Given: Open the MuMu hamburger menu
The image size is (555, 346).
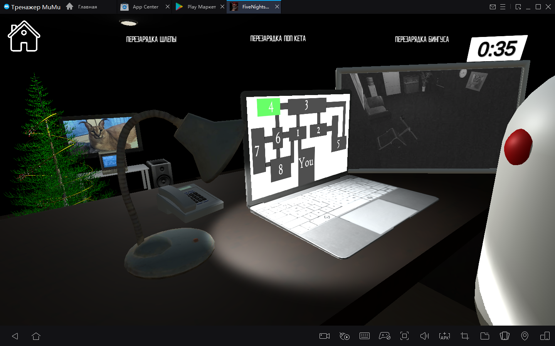Looking at the screenshot, I should 503,7.
